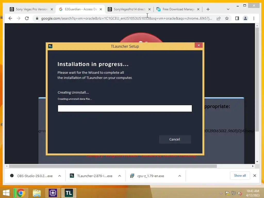Switch to Free Download Manager tab
264x198 pixels.
[x=178, y=9]
